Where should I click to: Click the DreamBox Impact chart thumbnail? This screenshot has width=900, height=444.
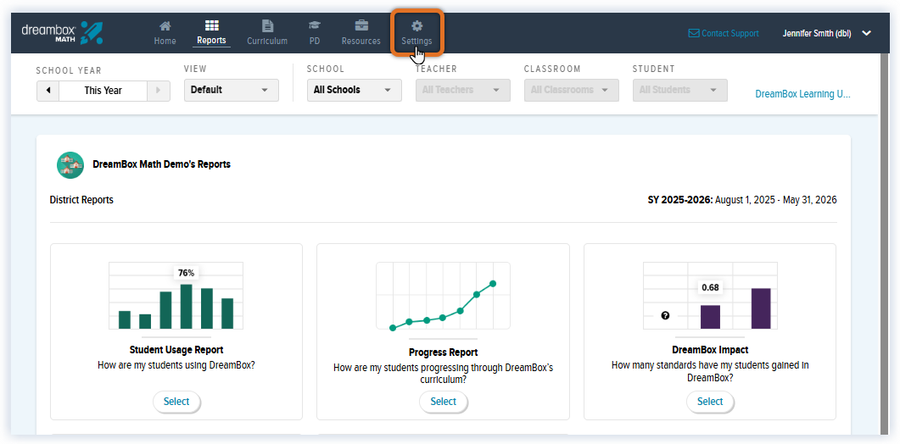[x=710, y=296]
